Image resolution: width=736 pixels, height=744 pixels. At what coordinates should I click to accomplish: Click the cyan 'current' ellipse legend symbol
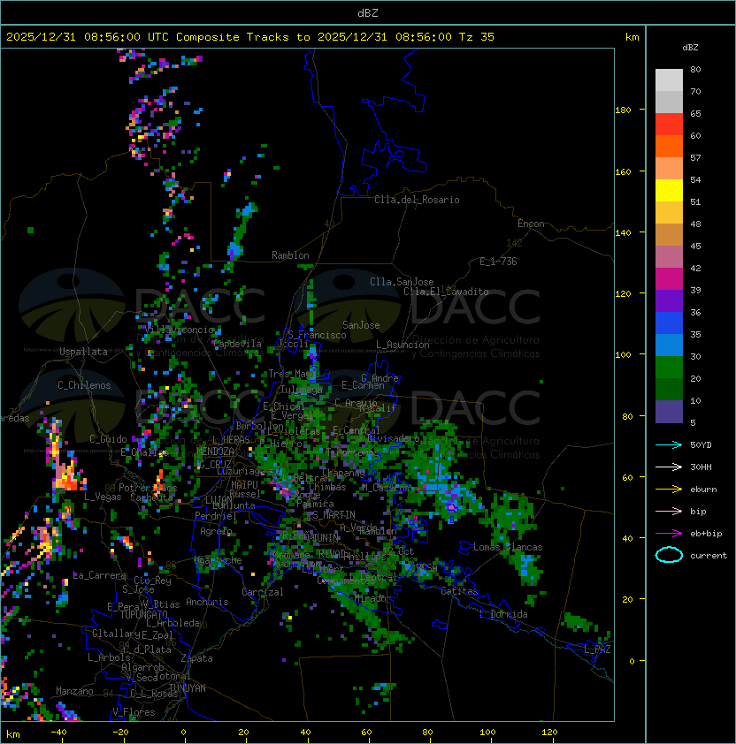pos(669,555)
